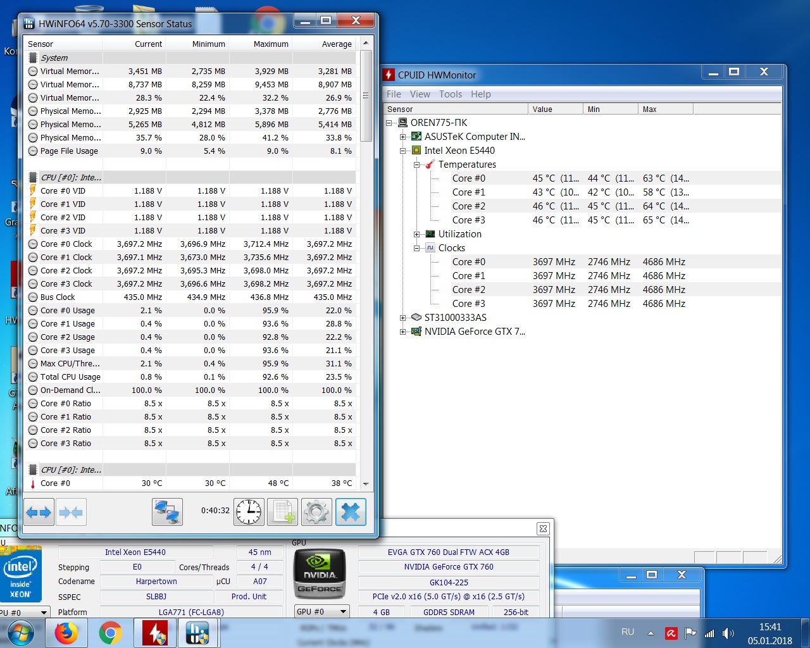810x648 pixels.
Task: Click the Current column header in HWiNFO
Action: (x=134, y=44)
